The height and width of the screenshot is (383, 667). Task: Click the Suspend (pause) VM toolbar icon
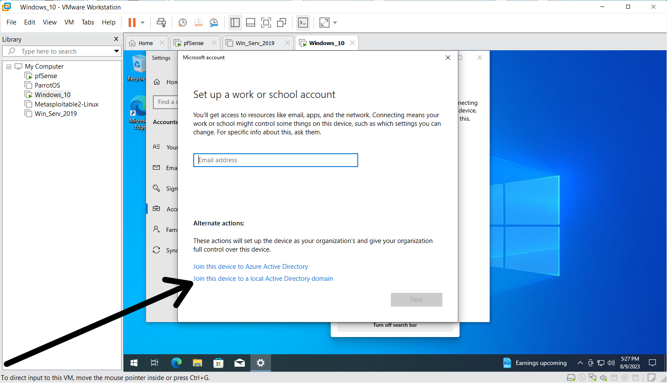click(132, 22)
